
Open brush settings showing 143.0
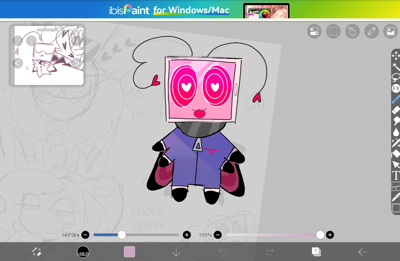[83, 252]
